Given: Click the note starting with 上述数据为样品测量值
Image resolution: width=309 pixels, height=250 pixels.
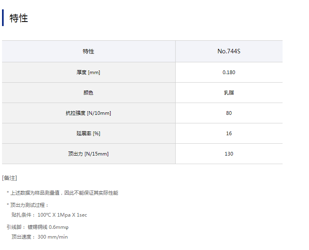Looking at the screenshot, I should coord(64,193).
